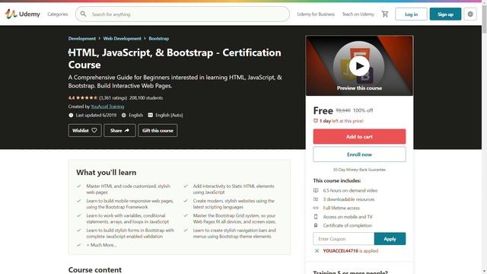Click the alarm clock icon by 1 day left

coord(316,121)
